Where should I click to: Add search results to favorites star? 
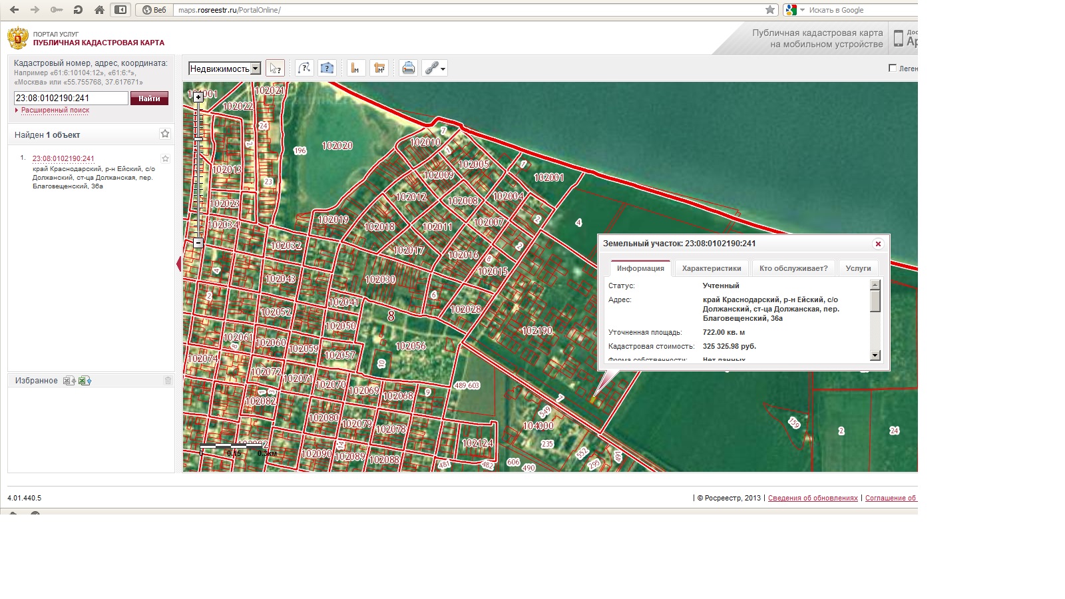point(165,134)
